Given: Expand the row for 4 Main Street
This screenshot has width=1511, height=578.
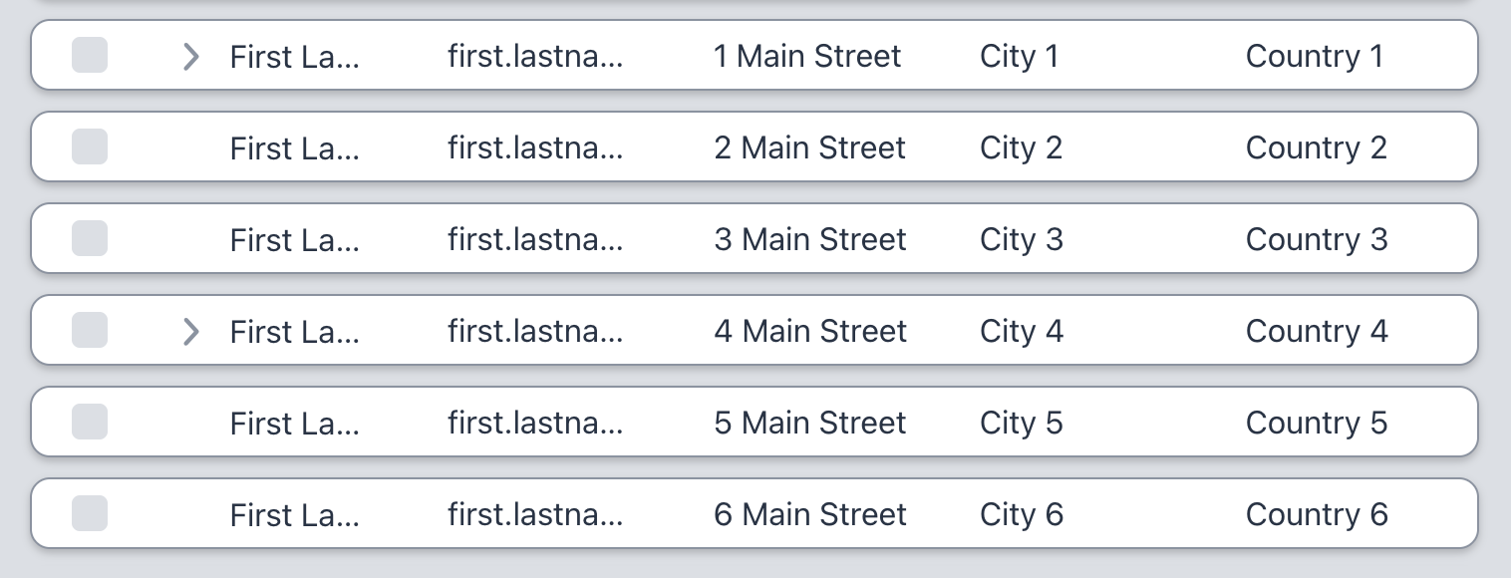Looking at the screenshot, I should (x=191, y=331).
